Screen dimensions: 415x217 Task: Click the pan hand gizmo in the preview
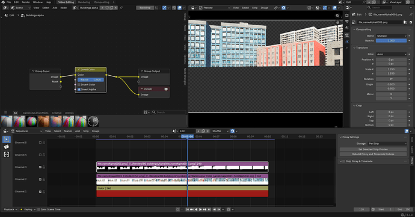click(x=337, y=22)
